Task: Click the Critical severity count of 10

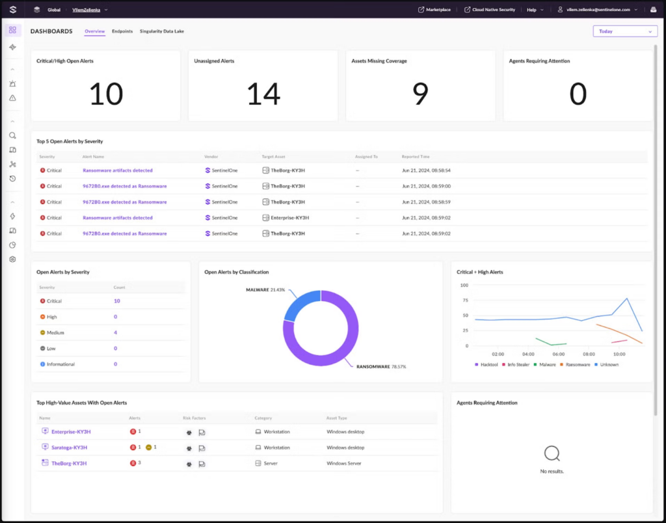Action: tap(117, 301)
